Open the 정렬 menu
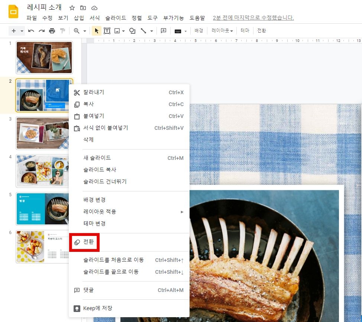Image resolution: width=362 pixels, height=322 pixels. (x=137, y=18)
